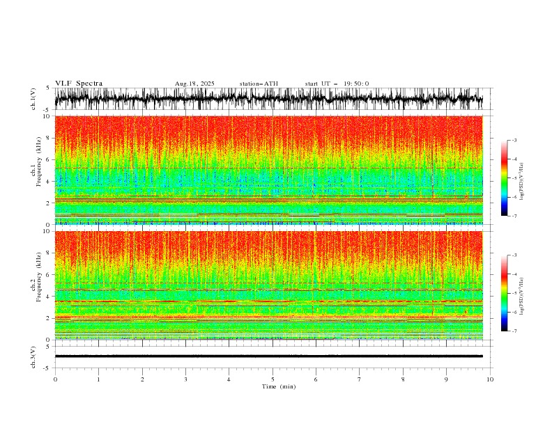Click the ch.1(V) waveform panel
This screenshot has height=426, width=552.
(x=273, y=99)
